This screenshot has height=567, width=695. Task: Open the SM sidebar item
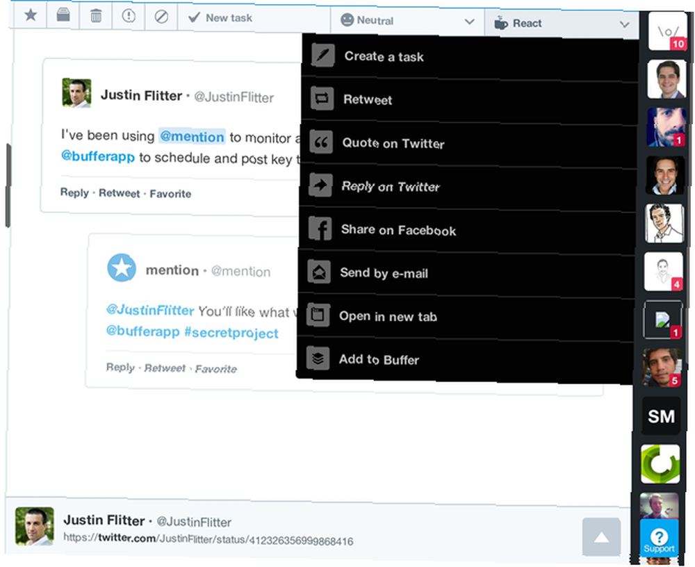(661, 416)
